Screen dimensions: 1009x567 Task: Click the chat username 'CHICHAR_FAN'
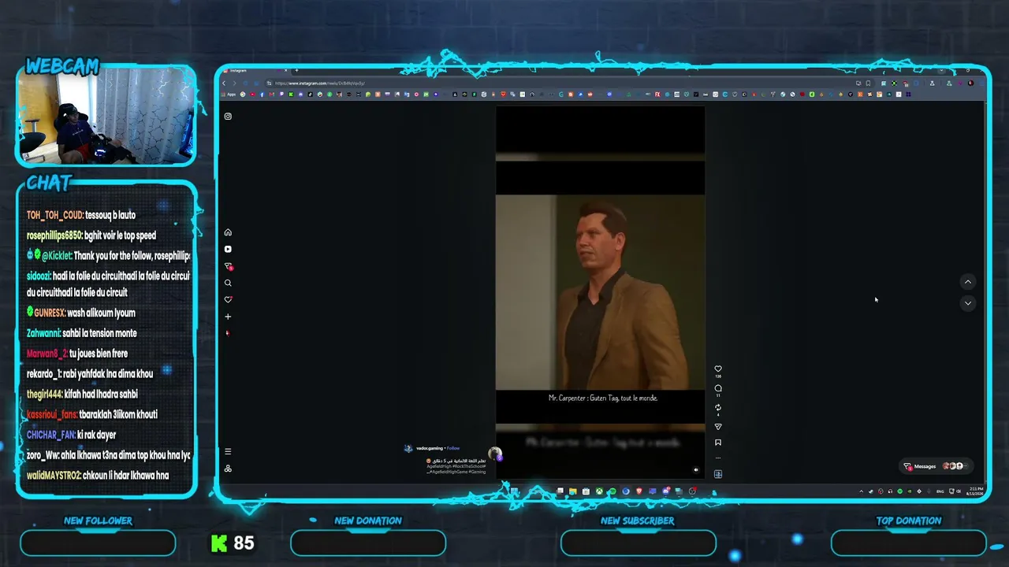(50, 435)
